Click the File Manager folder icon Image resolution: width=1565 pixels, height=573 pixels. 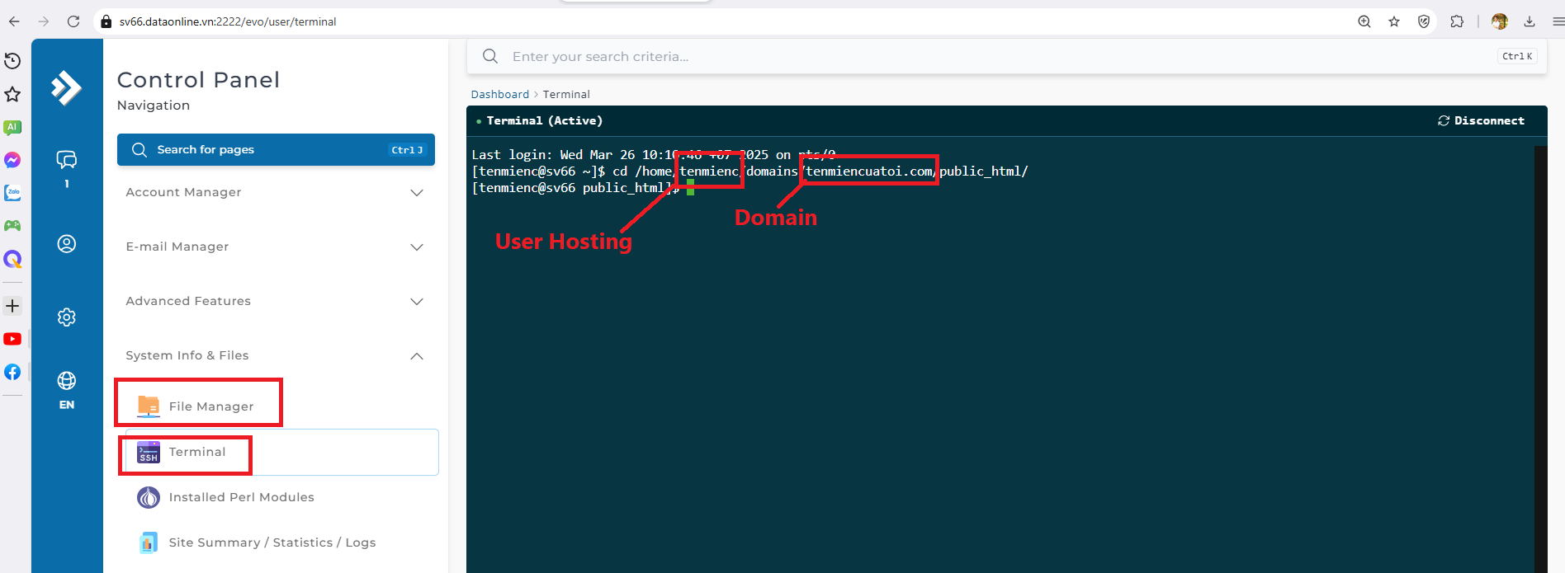click(149, 406)
